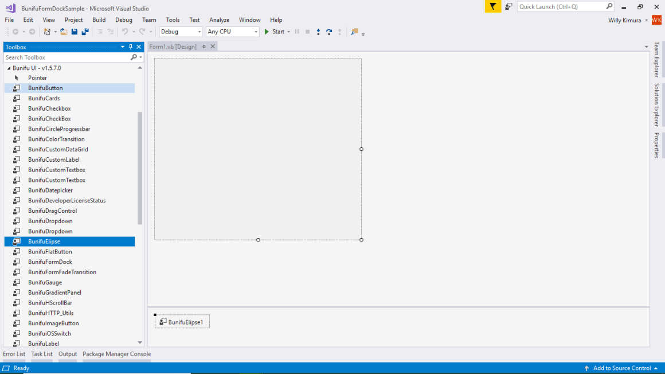This screenshot has height=374, width=665.
Task: Click the Navigate Forward icon
Action: (32, 32)
